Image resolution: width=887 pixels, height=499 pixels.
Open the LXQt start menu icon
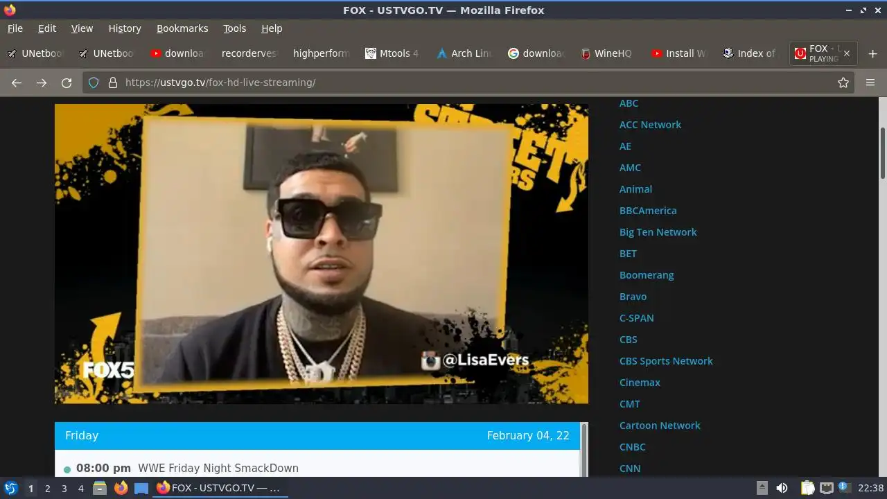click(x=10, y=488)
